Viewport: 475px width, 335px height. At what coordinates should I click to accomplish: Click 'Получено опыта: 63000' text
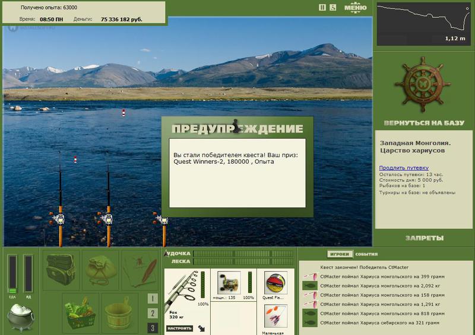click(49, 8)
